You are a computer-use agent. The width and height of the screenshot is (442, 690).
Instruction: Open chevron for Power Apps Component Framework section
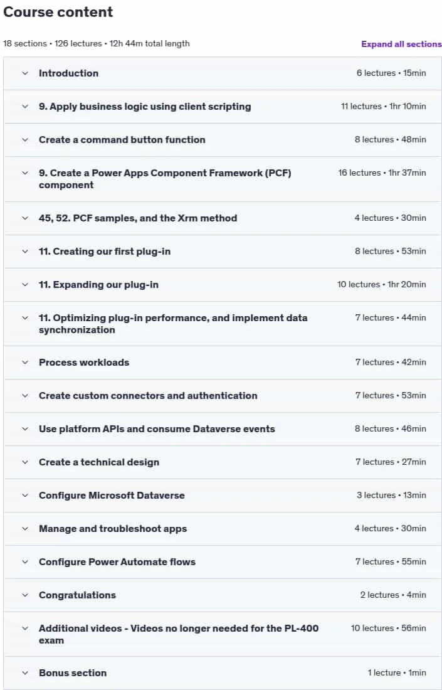(x=25, y=173)
